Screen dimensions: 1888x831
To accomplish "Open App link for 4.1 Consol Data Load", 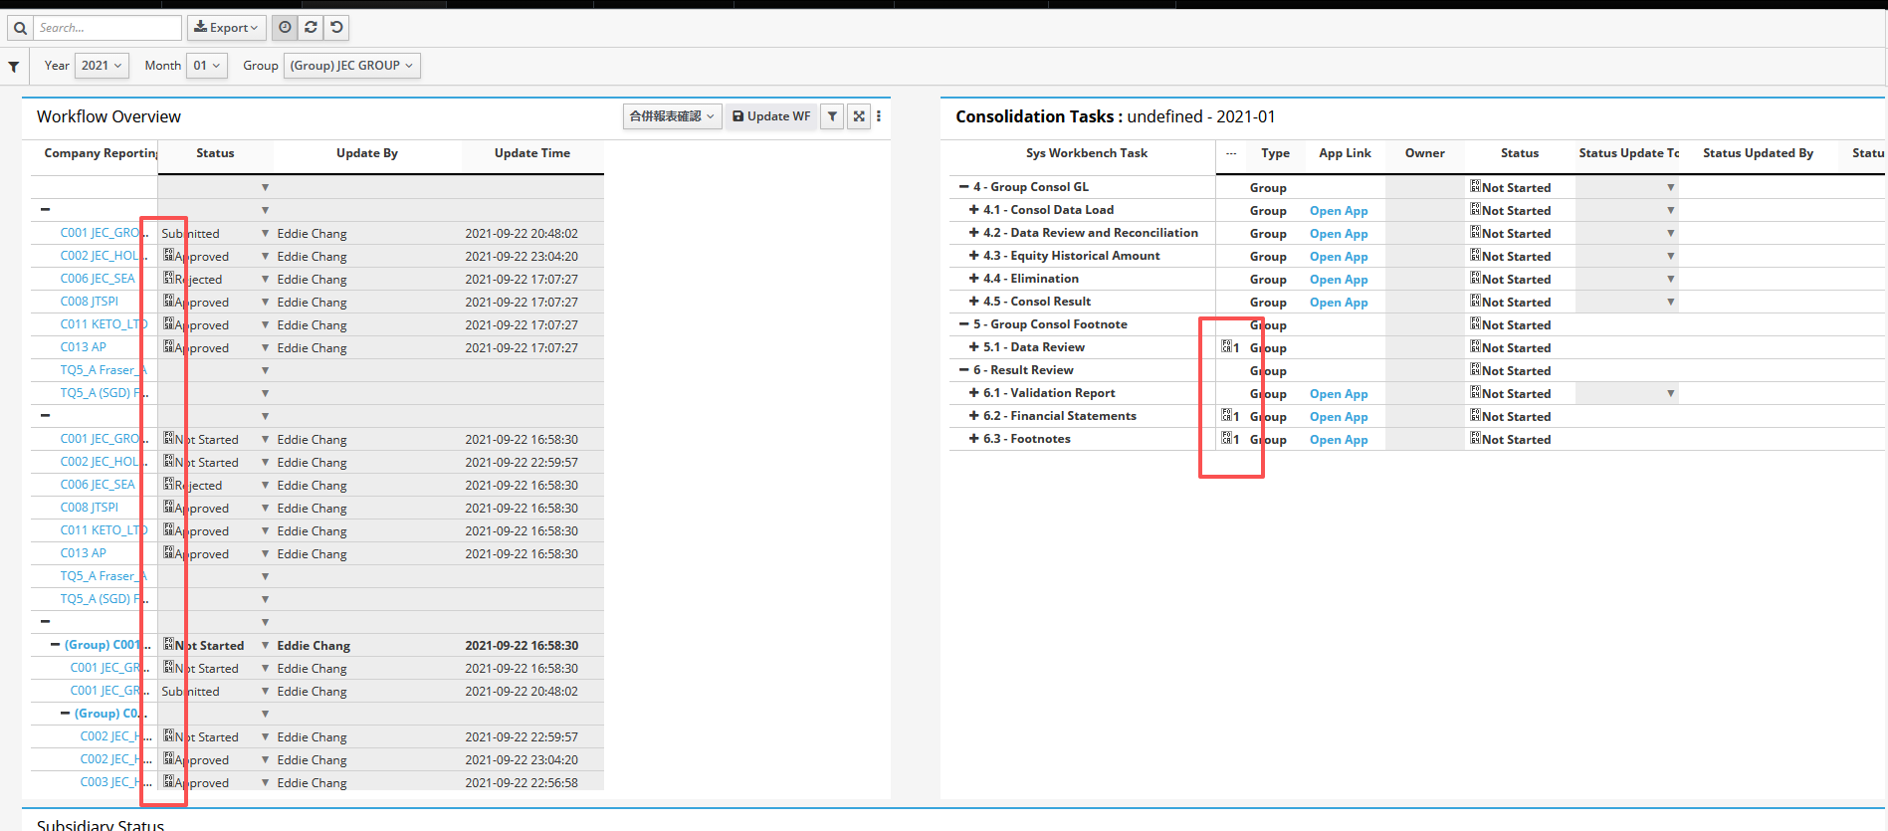I will point(1338,211).
